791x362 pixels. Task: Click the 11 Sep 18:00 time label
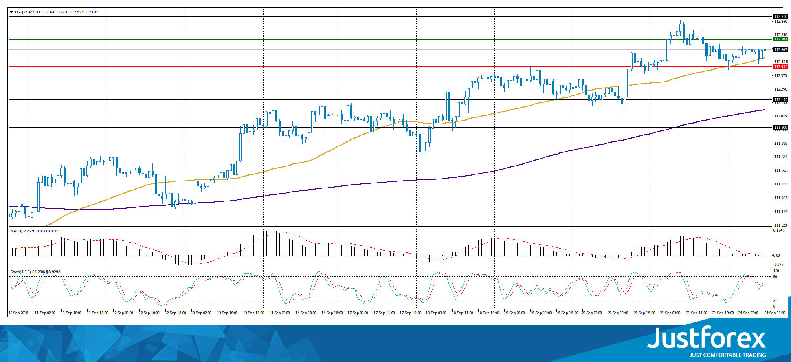click(97, 313)
